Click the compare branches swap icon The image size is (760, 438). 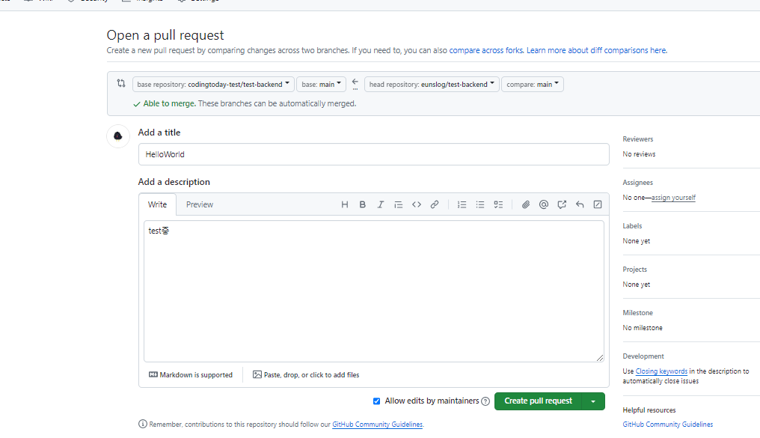click(x=121, y=83)
